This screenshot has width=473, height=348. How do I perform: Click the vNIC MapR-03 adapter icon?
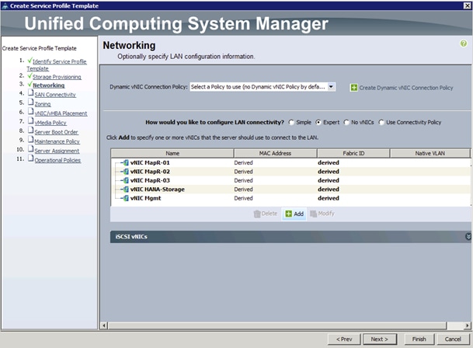pos(125,180)
